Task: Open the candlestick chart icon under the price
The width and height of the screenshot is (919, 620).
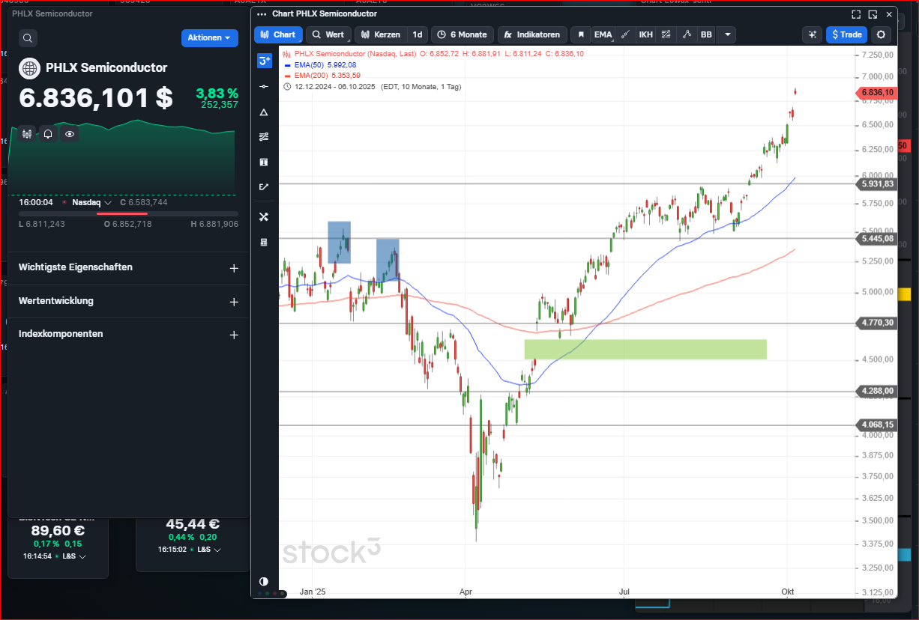Action: (28, 134)
